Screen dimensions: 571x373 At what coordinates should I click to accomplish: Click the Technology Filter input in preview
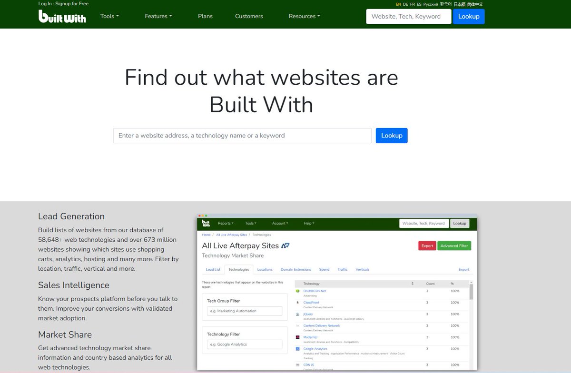(245, 344)
